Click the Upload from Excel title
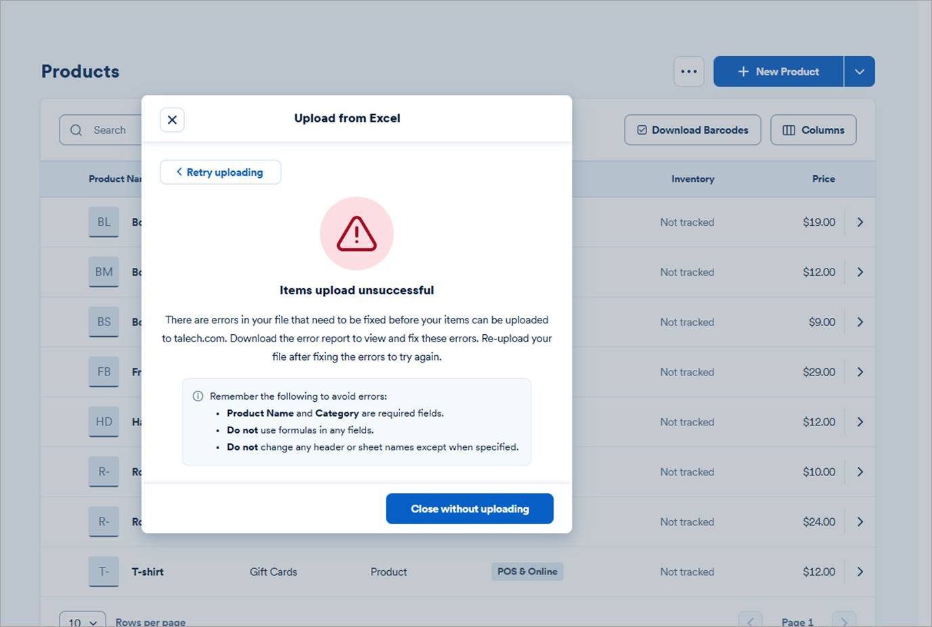The height and width of the screenshot is (627, 932). pyautogui.click(x=347, y=118)
